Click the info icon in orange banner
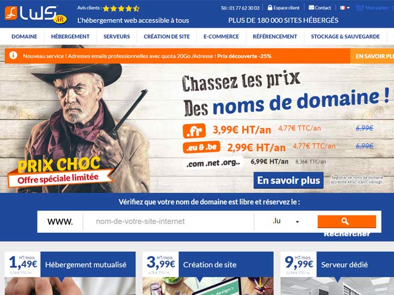This screenshot has height=295, width=394. (x=13, y=55)
